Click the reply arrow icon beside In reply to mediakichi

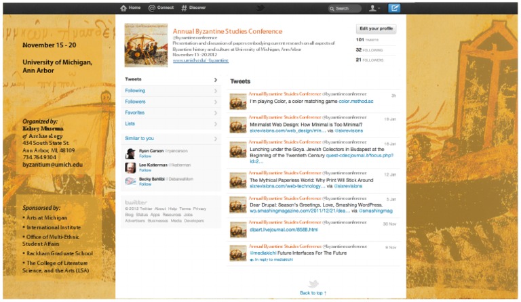pyautogui.click(x=252, y=260)
